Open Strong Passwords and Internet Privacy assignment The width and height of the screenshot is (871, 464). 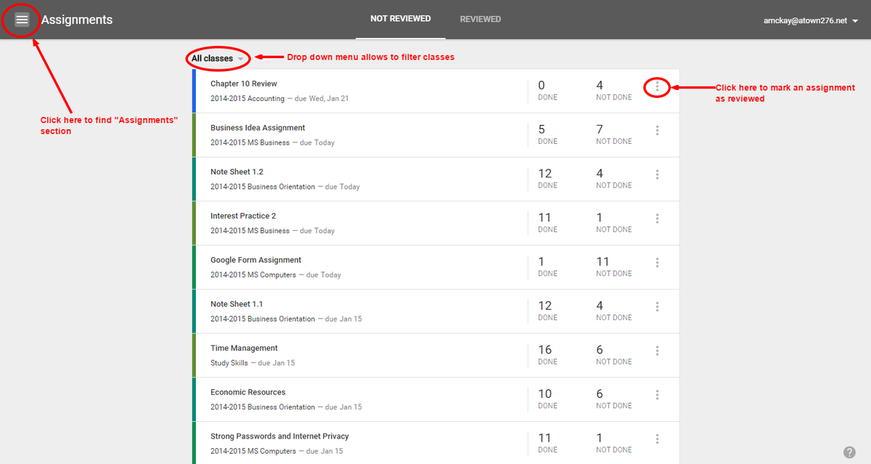pyautogui.click(x=279, y=436)
